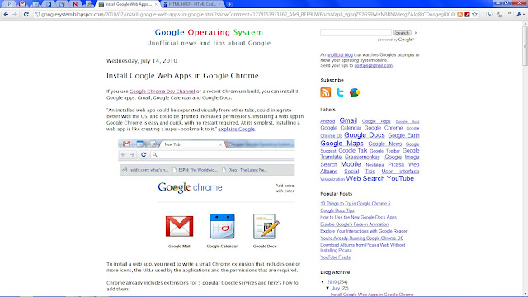This screenshot has width=528, height=297.
Task: Open the Google Chrome Dev Channel link
Action: click(162, 92)
